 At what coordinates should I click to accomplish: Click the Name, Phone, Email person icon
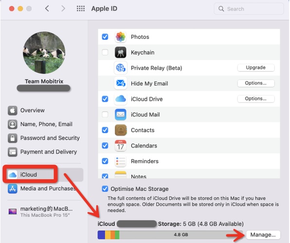coord(13,124)
